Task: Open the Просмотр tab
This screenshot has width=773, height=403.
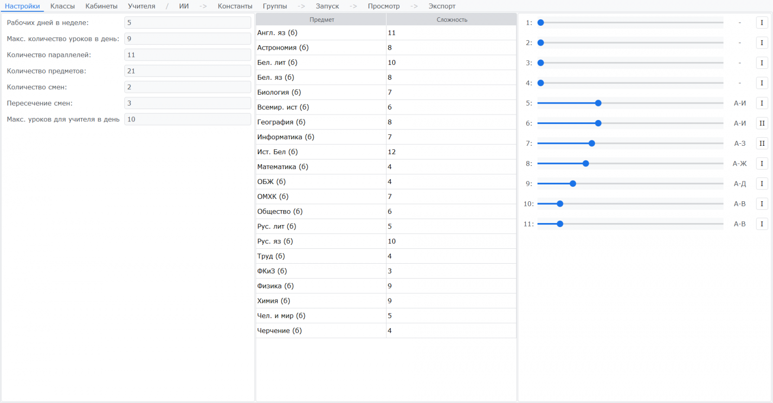Action: (384, 6)
